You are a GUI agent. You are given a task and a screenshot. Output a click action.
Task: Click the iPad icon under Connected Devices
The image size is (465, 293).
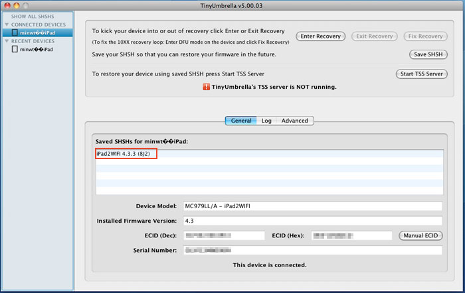click(x=15, y=32)
